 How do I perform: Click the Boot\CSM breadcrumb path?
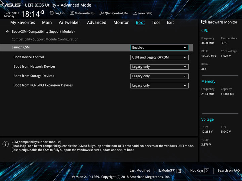pos(43,32)
